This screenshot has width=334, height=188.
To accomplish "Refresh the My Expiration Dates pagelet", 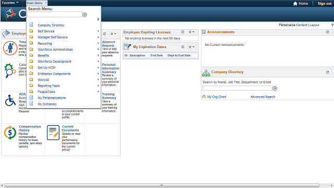I will point(183,46).
